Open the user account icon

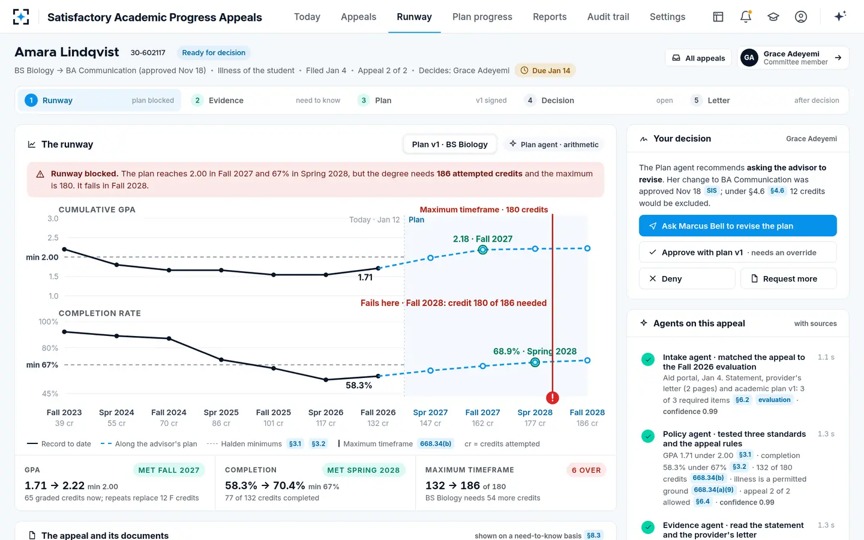click(x=801, y=17)
